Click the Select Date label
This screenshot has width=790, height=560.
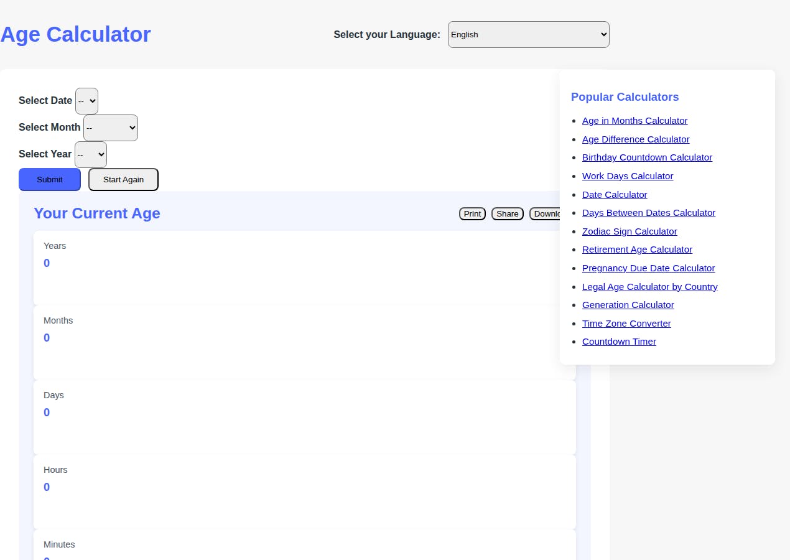coord(45,100)
